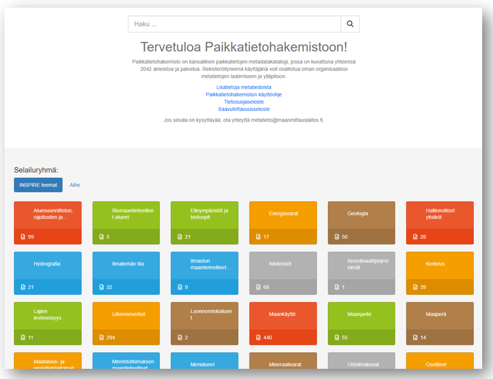This screenshot has width=493, height=379.
Task: Open the Energiavarat theme card
Action: (283, 223)
